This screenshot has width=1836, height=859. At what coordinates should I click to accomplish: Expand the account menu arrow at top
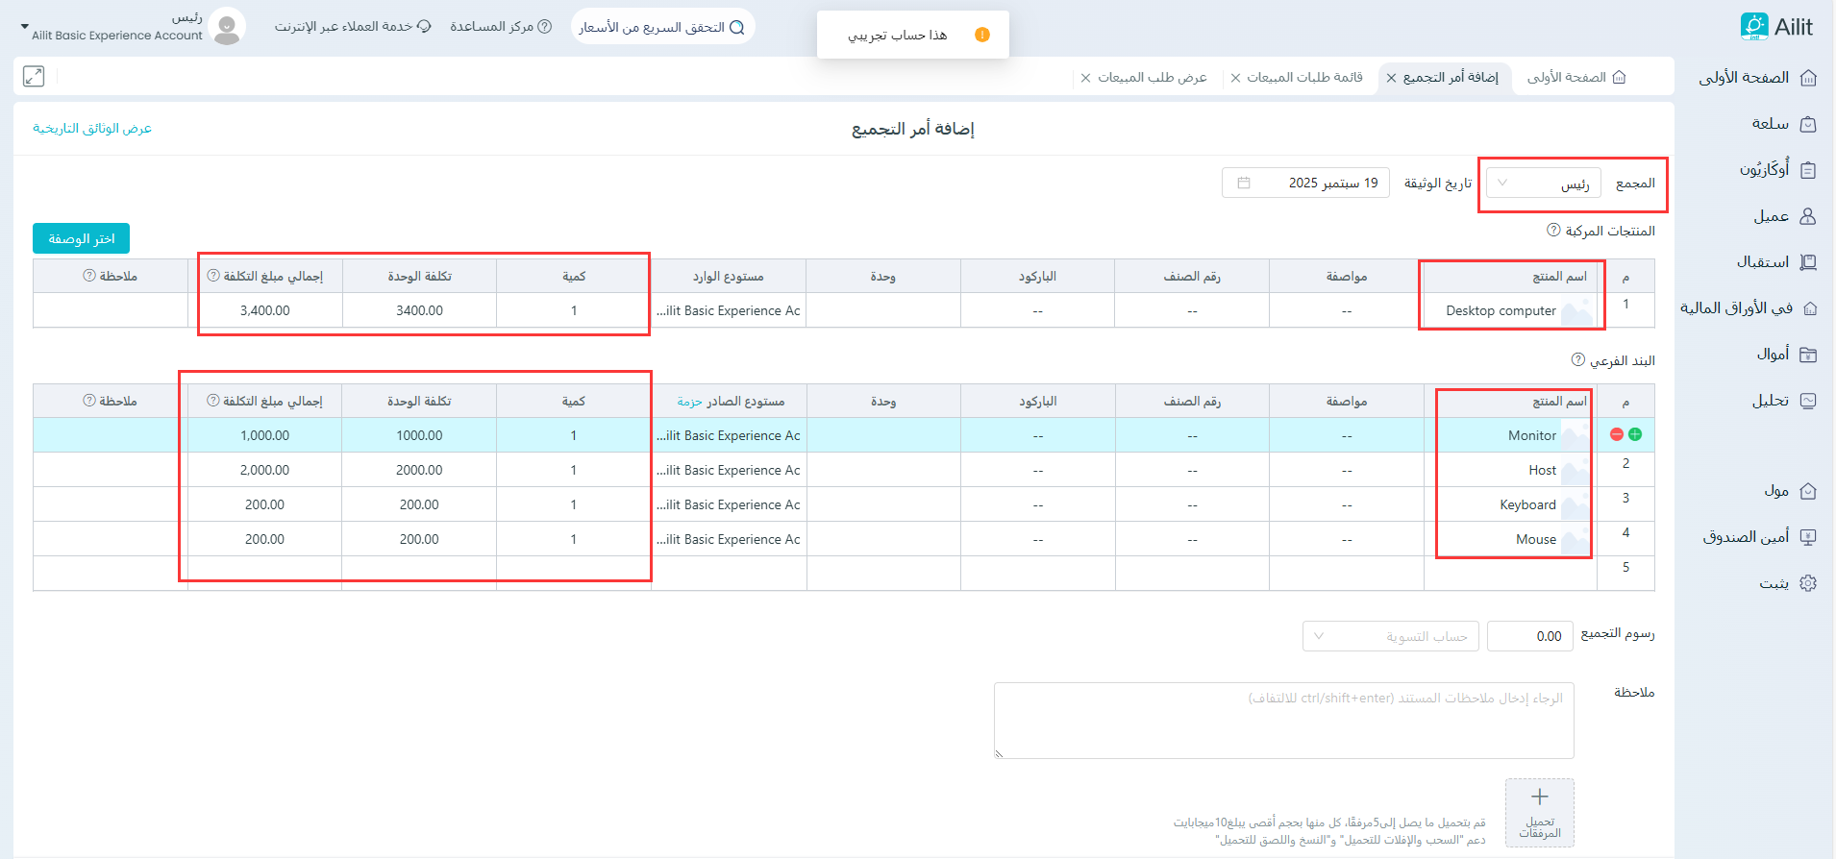[x=25, y=27]
